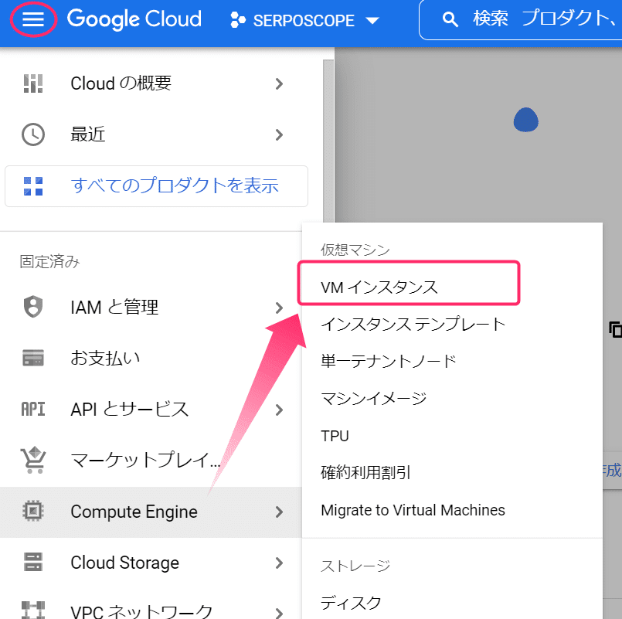
Task: Click the Cloud overview dashboard icon
Action: [33, 83]
